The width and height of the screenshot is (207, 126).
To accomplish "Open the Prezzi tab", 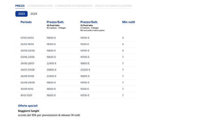I will pyautogui.click(x=20, y=6).
